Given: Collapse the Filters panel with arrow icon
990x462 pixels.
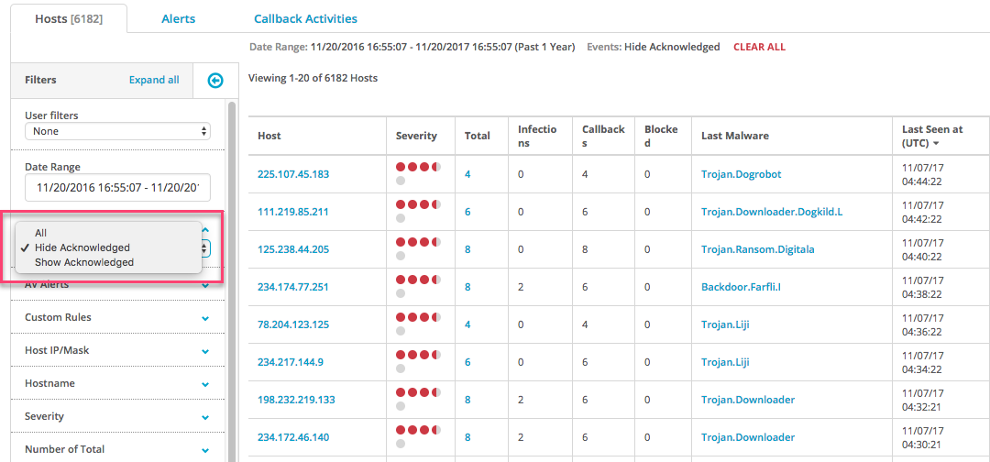Looking at the screenshot, I should 216,80.
